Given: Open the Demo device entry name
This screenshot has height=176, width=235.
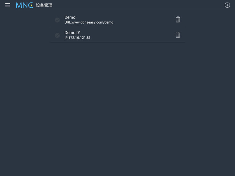Looking at the screenshot, I should coord(70,17).
